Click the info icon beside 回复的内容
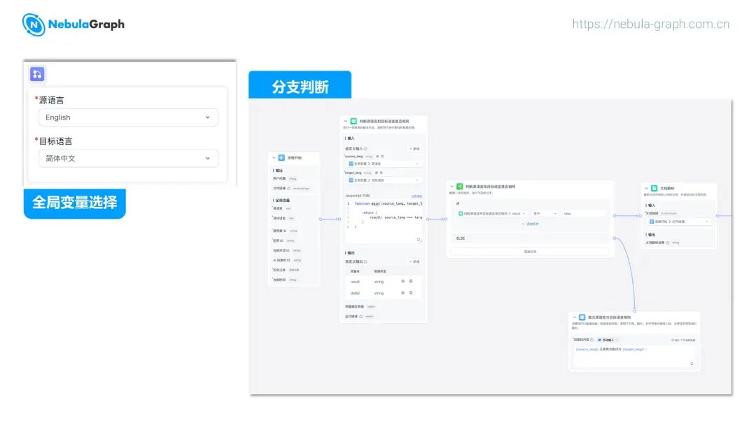 coord(592,340)
